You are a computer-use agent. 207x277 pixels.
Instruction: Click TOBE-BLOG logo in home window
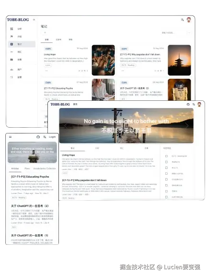[60, 104]
